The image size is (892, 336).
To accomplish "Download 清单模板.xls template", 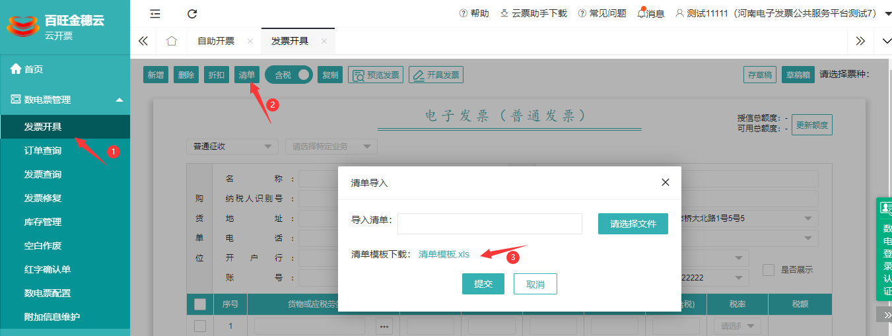I will click(x=444, y=254).
